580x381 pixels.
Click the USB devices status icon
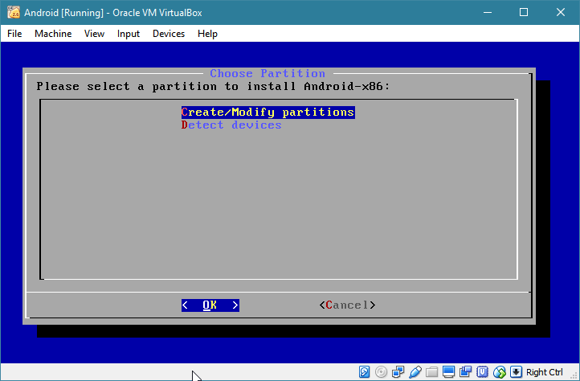point(415,371)
